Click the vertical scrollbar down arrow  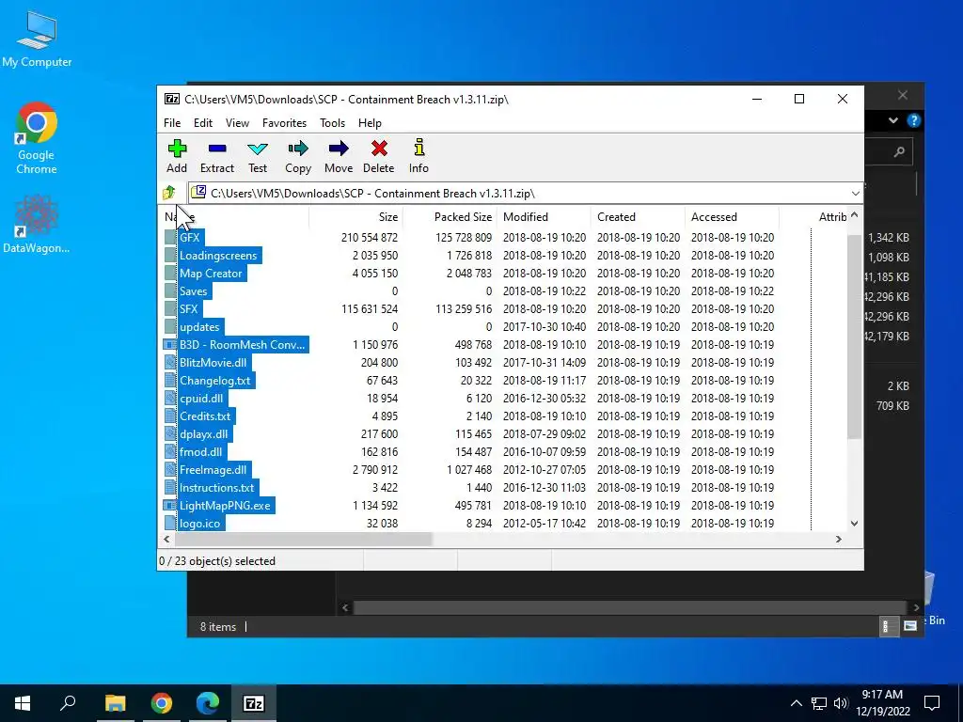click(x=854, y=523)
